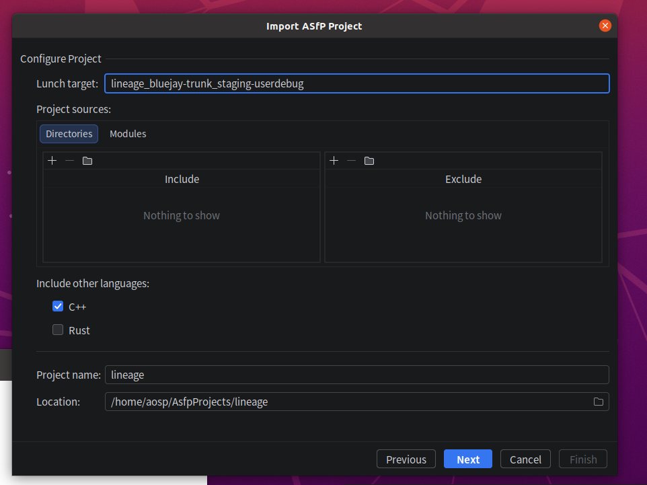This screenshot has width=647, height=485.
Task: Remove the selected Exclude directory entry
Action: (x=352, y=161)
